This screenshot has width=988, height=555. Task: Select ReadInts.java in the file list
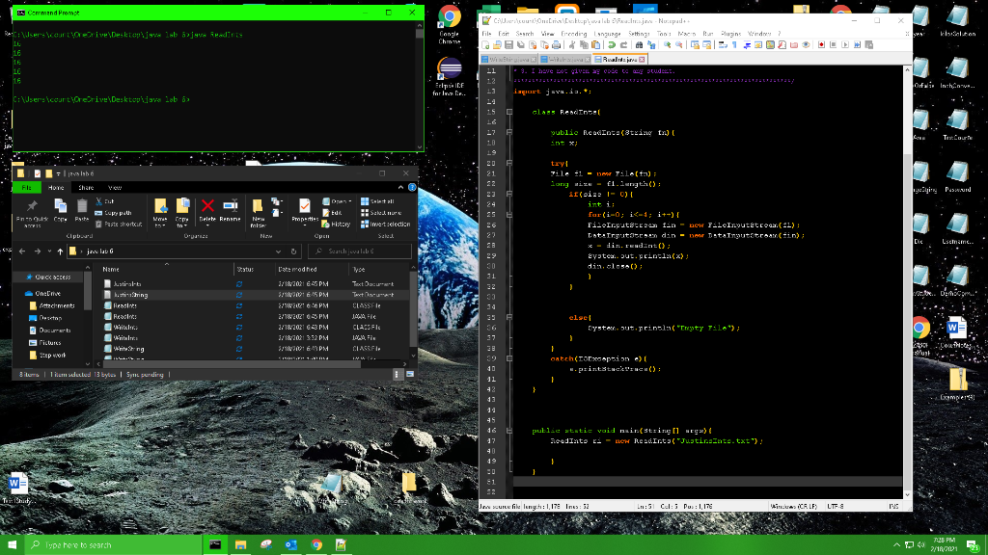[x=126, y=317]
